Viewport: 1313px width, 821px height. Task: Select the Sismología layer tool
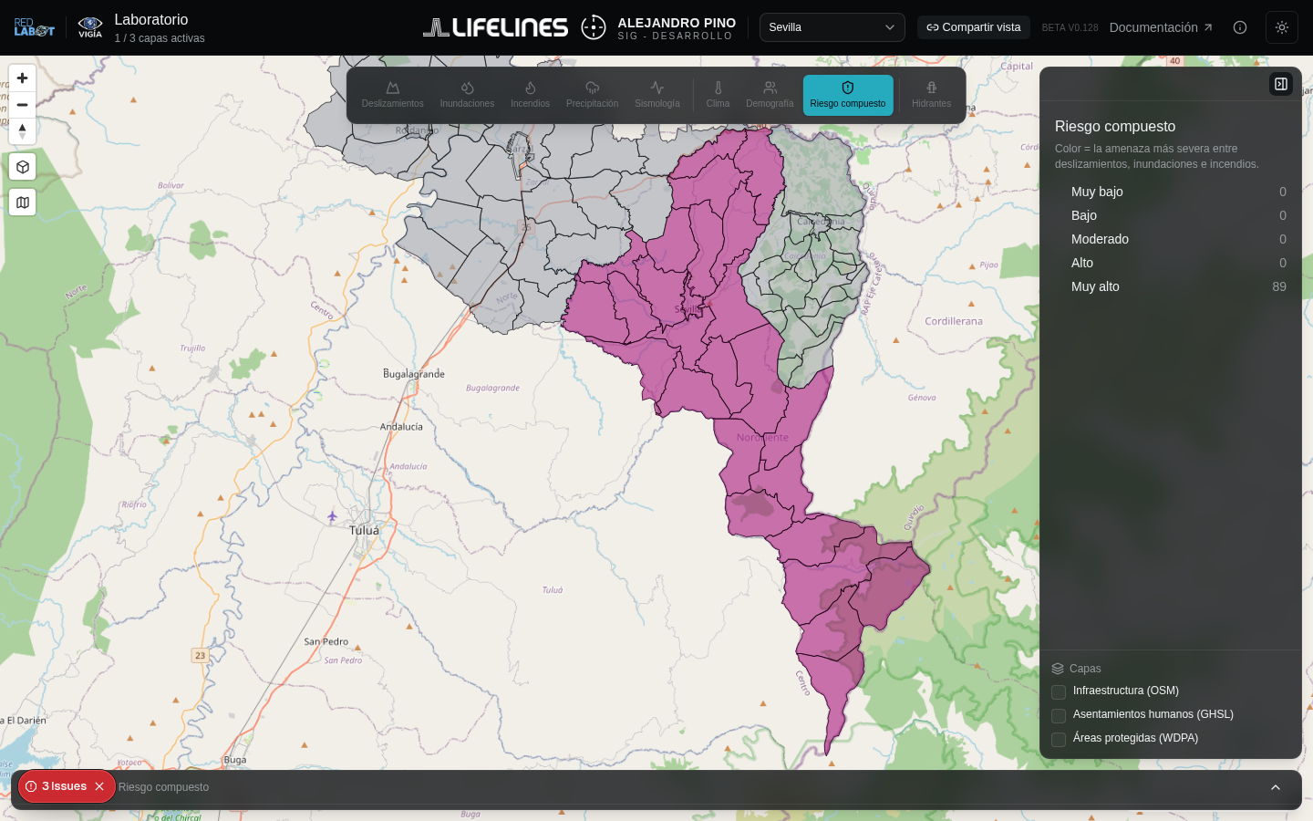[x=657, y=95]
